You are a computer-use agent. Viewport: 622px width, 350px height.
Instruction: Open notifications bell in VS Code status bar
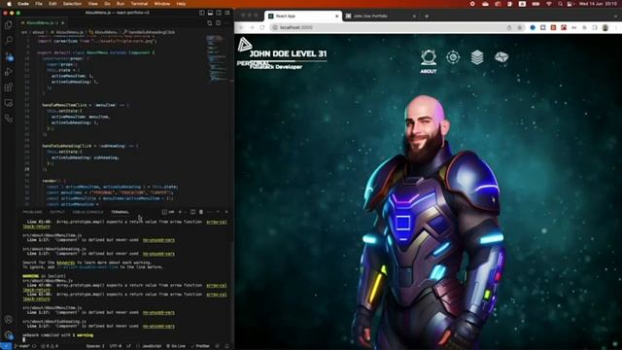pyautogui.click(x=226, y=346)
